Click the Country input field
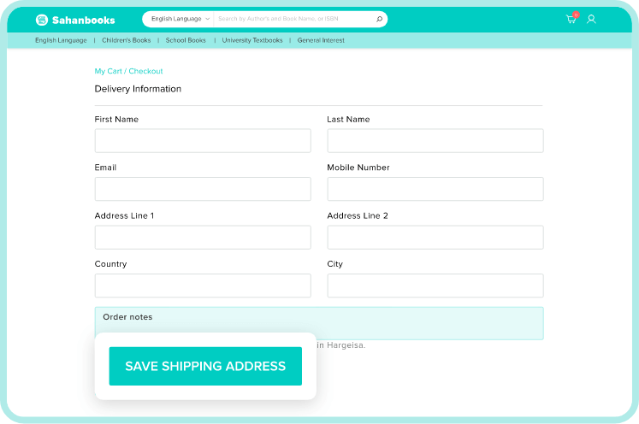 coord(203,286)
